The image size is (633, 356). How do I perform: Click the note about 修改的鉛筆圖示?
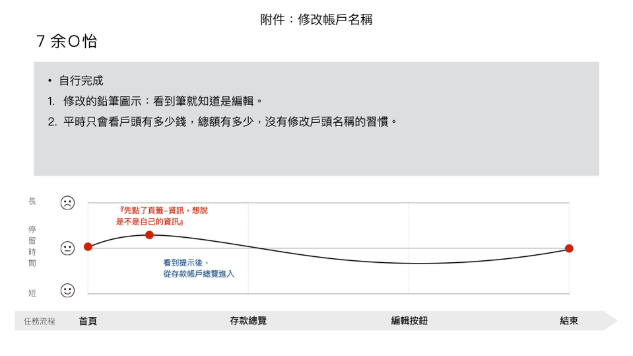[155, 101]
